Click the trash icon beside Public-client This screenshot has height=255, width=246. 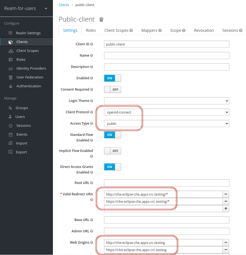(101, 19)
